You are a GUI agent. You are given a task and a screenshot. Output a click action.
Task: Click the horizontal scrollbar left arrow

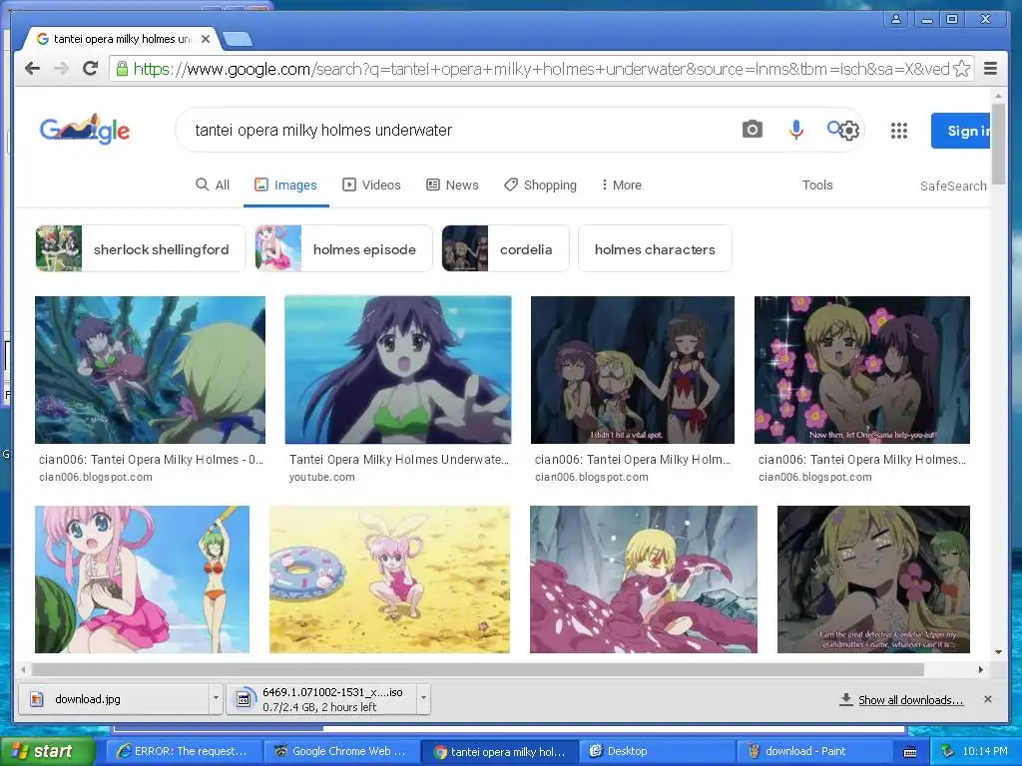24,669
